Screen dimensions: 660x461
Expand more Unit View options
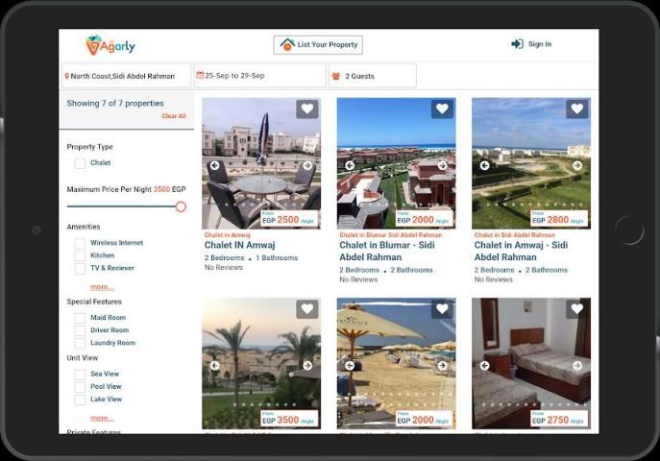pos(102,418)
